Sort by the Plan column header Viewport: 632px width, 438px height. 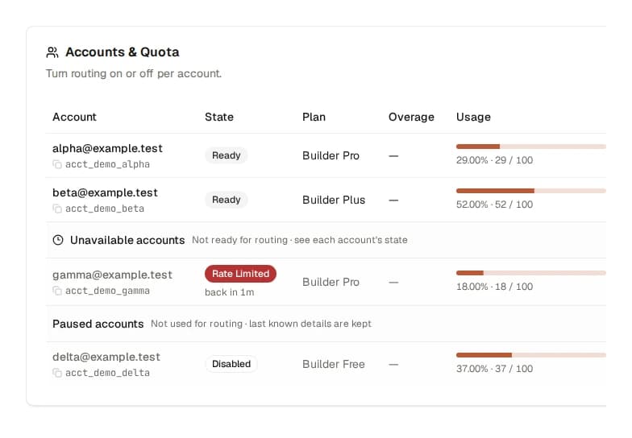314,118
